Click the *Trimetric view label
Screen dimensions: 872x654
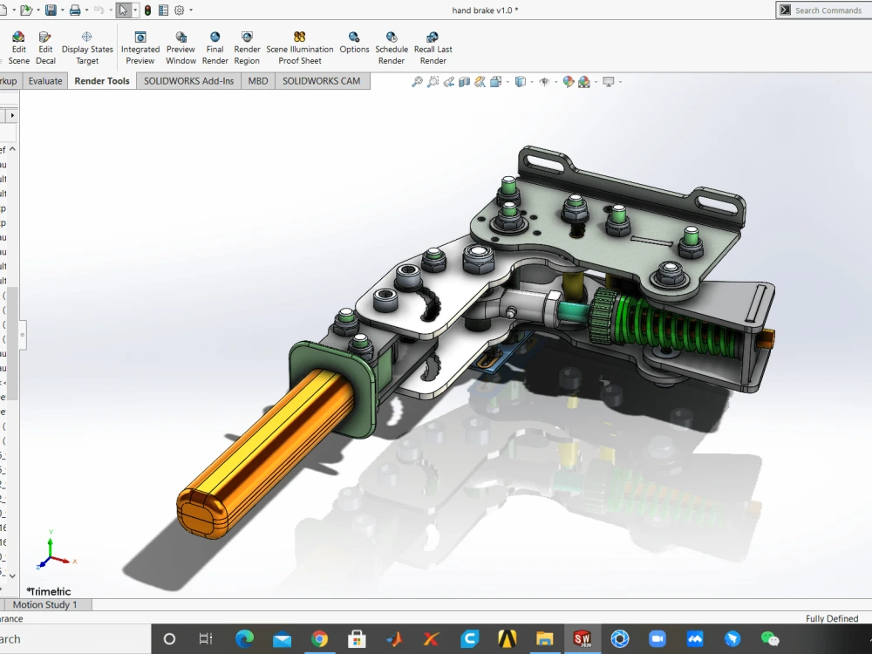click(x=49, y=591)
